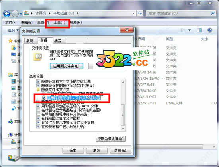This screenshot has width=219, height=167.
Task: Click the Forward navigation arrow
Action: pyautogui.click(x=15, y=13)
